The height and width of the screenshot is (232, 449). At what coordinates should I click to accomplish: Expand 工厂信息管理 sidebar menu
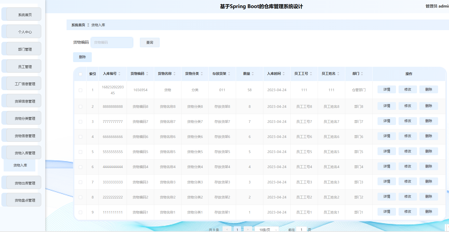[x=24, y=84]
